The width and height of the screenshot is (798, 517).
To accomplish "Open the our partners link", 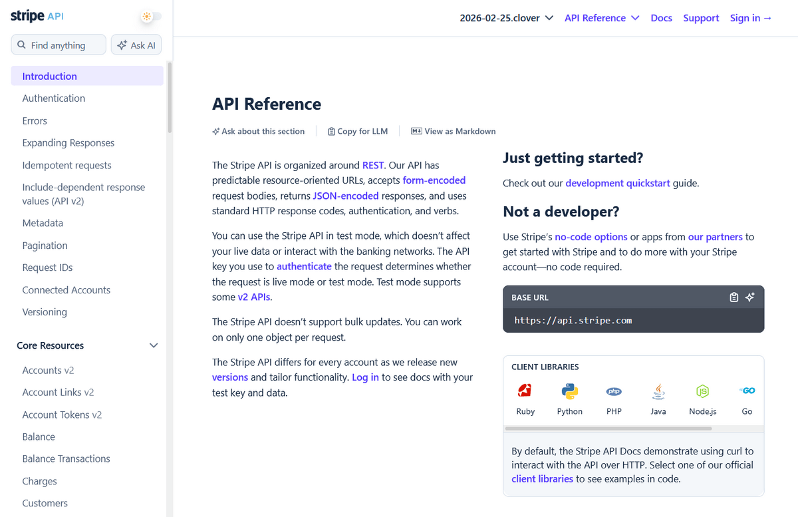I will click(716, 237).
